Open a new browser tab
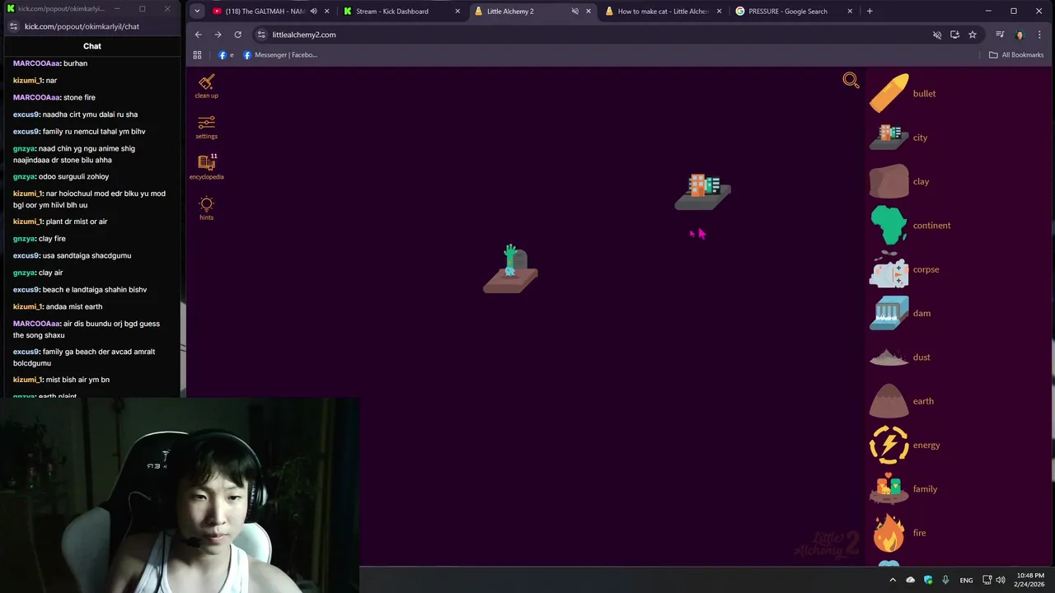 click(870, 12)
